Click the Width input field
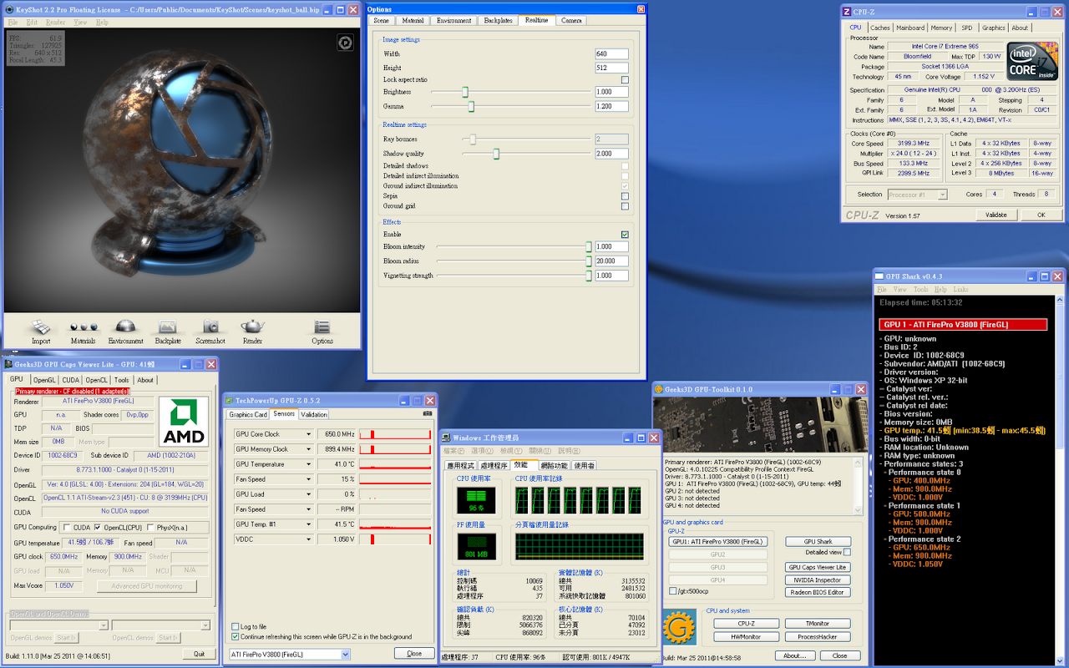 (x=611, y=53)
